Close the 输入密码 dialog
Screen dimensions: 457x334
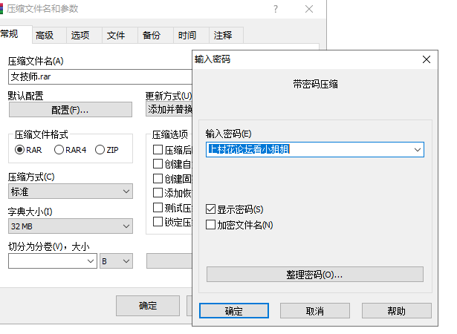[426, 59]
